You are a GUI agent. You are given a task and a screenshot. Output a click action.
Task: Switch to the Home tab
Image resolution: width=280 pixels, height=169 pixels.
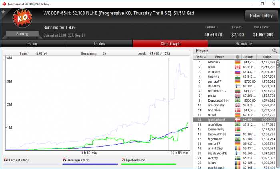pyautogui.click(x=33, y=44)
